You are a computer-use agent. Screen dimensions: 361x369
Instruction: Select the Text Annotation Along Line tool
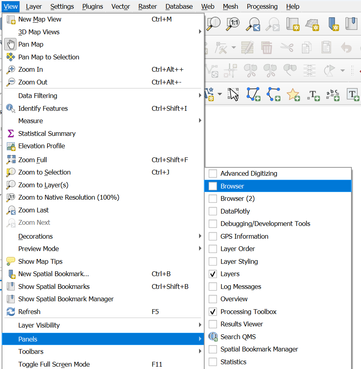click(333, 94)
